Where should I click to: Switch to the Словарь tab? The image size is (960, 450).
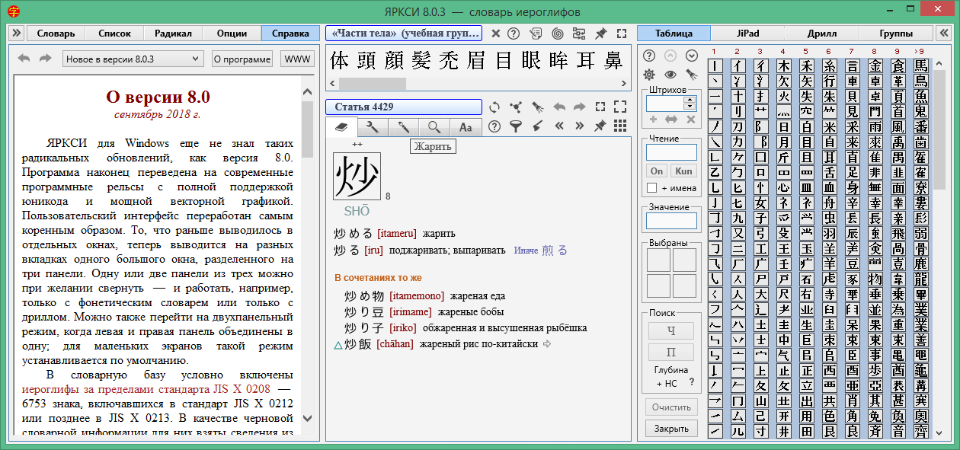56,34
